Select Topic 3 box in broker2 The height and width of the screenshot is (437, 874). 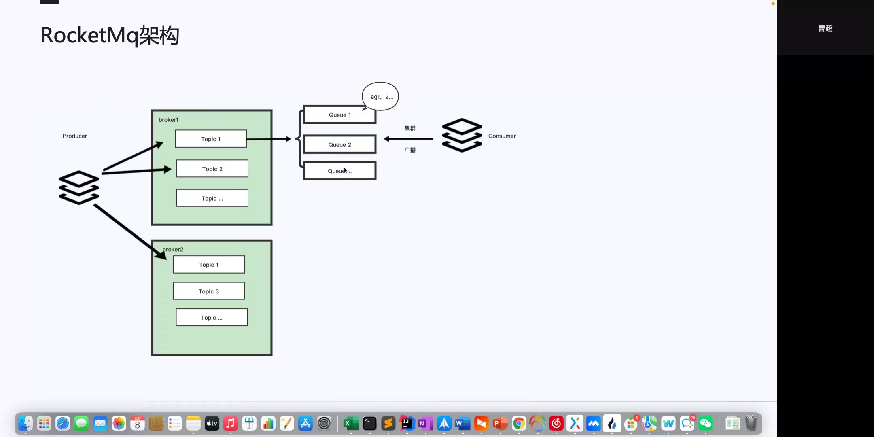[209, 291]
